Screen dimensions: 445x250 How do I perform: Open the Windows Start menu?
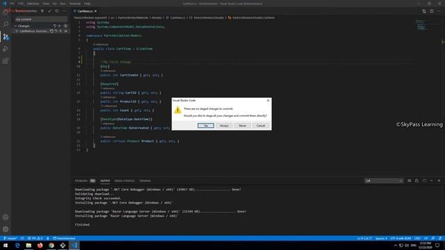coord(6,245)
